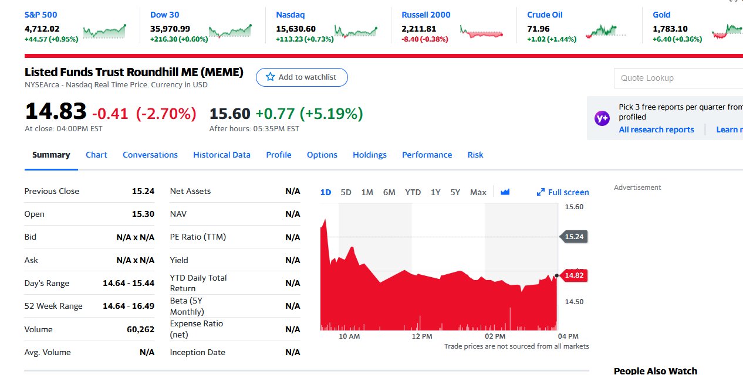Click Day's Range value 14.64 - 15.44
The image size is (743, 375).
[x=129, y=283]
